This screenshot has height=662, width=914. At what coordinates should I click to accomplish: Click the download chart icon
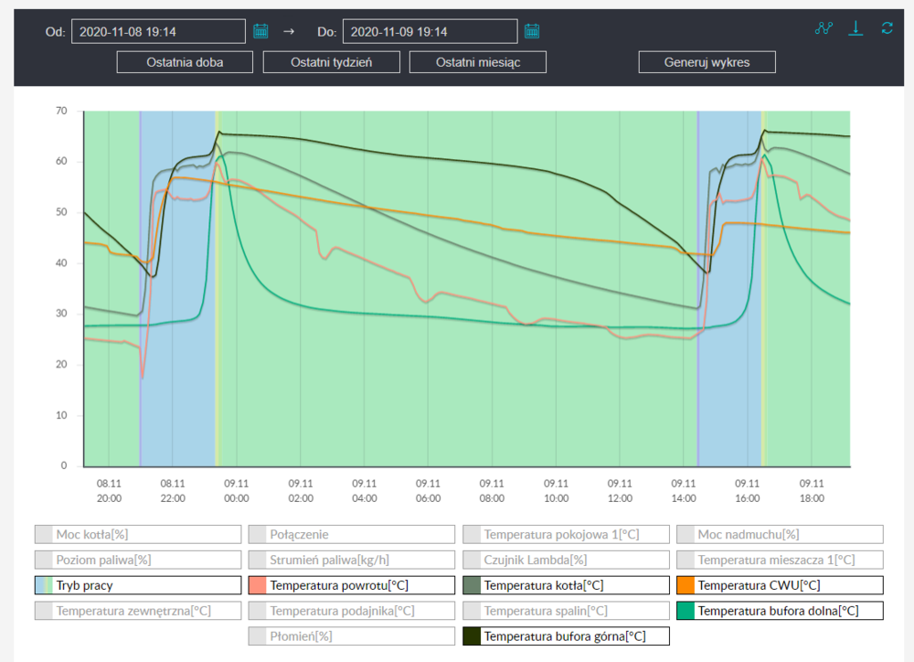[x=856, y=28]
